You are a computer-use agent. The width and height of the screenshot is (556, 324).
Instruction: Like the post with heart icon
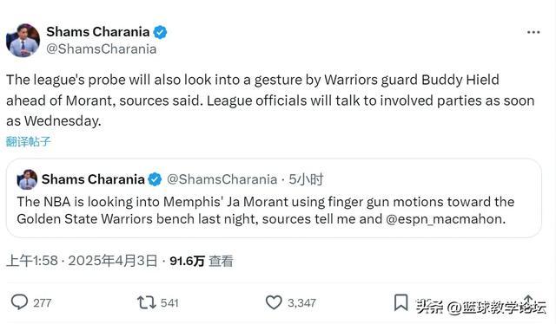click(274, 302)
